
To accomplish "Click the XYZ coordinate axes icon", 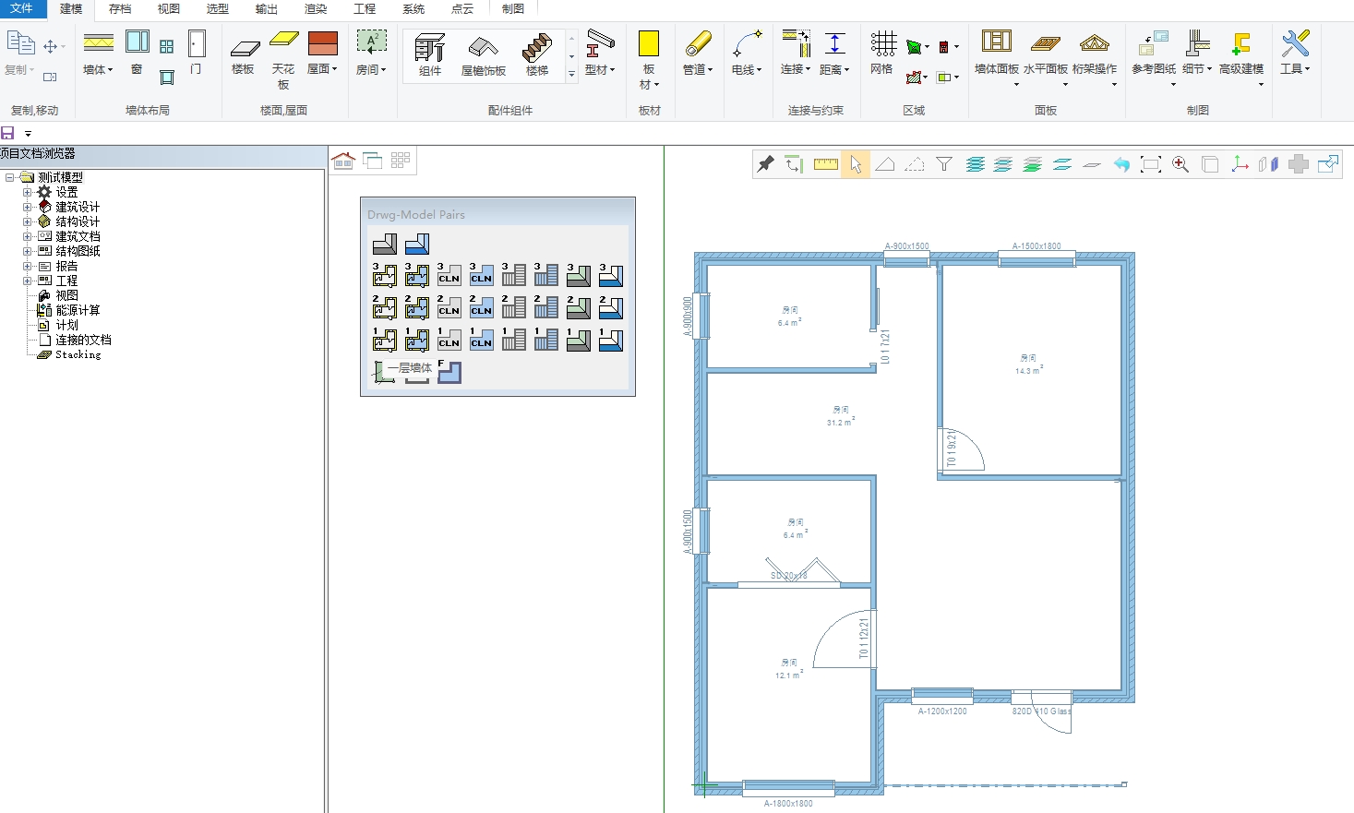I will pyautogui.click(x=1240, y=164).
